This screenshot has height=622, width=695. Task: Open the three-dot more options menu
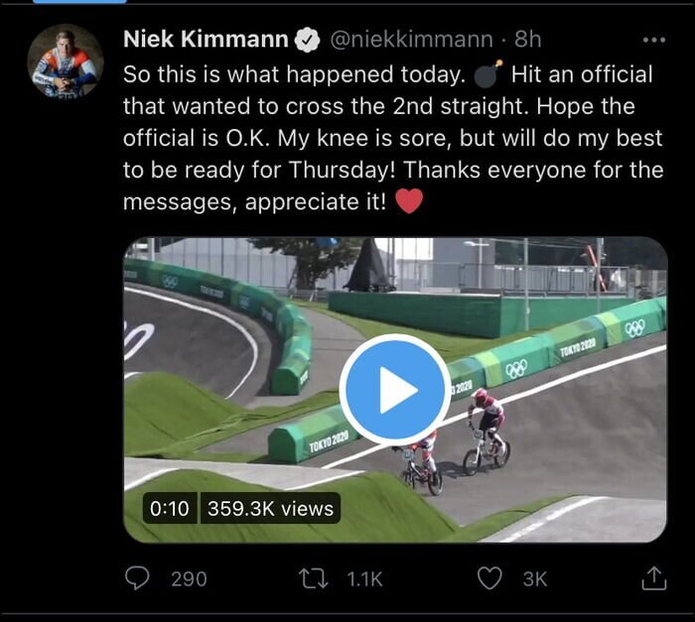654,40
